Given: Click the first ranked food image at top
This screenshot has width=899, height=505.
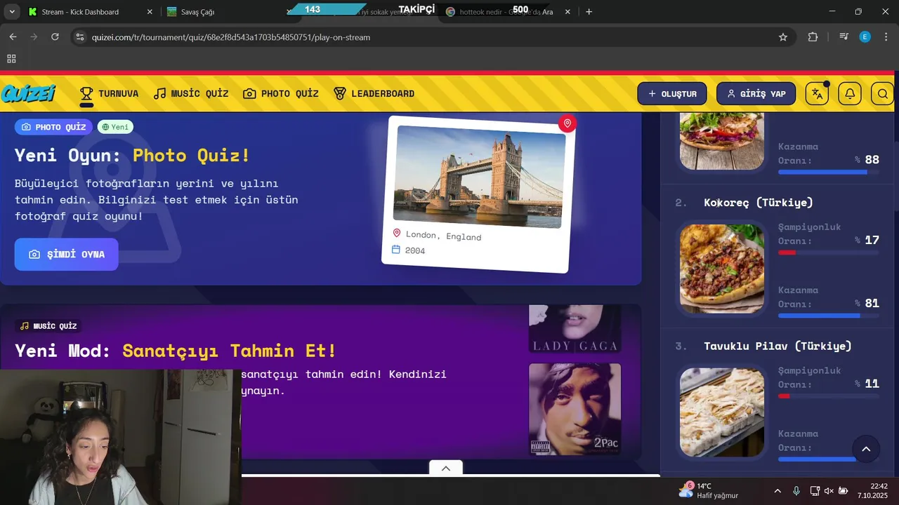Looking at the screenshot, I should [721, 140].
